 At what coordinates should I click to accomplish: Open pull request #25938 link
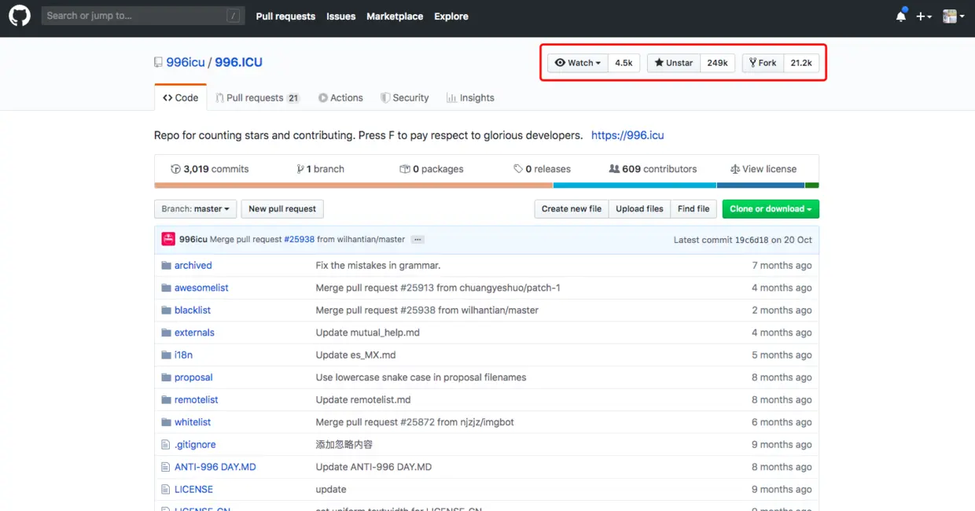tap(299, 240)
